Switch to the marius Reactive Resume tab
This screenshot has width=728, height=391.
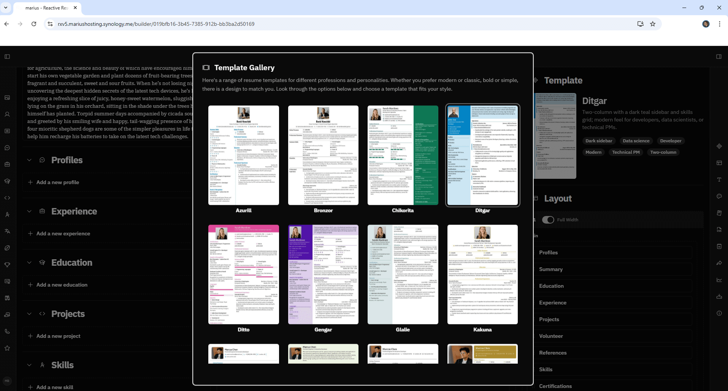click(x=46, y=8)
